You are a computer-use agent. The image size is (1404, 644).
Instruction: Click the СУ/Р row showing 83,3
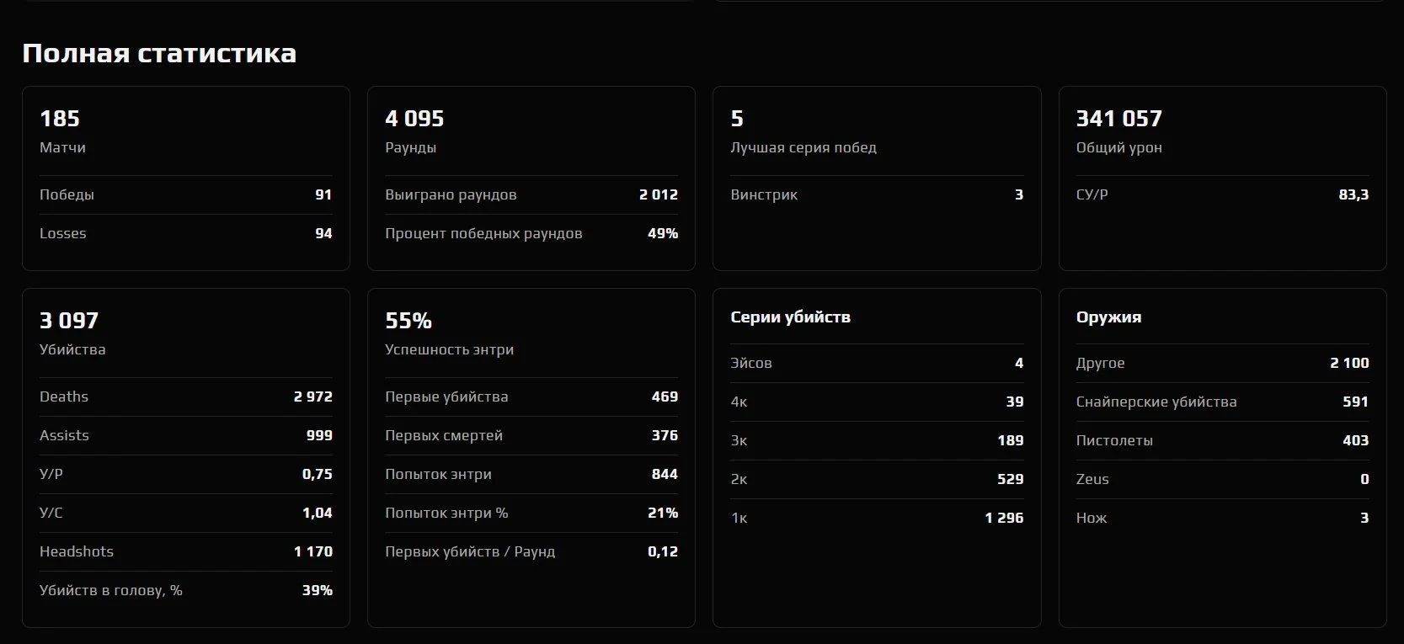1221,194
